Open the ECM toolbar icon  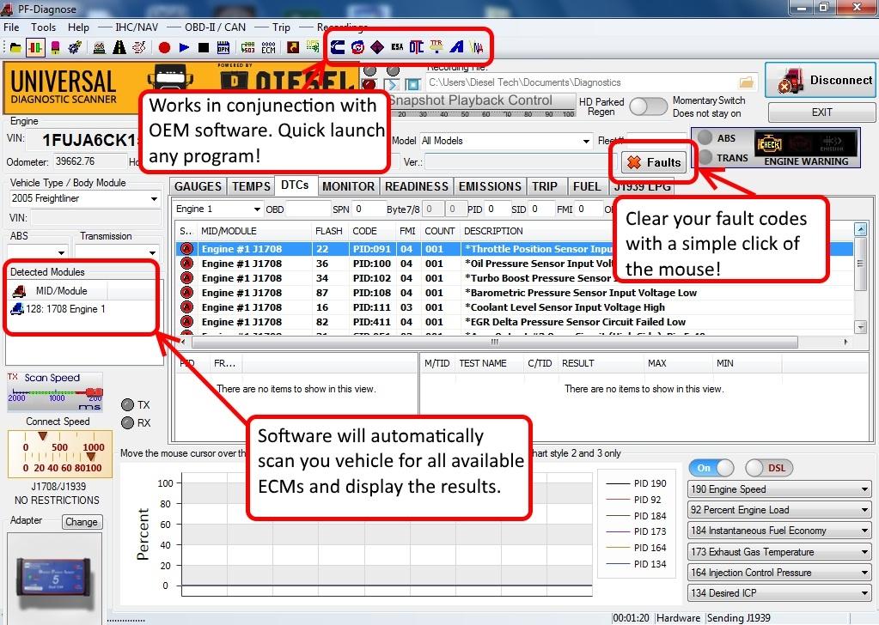269,47
